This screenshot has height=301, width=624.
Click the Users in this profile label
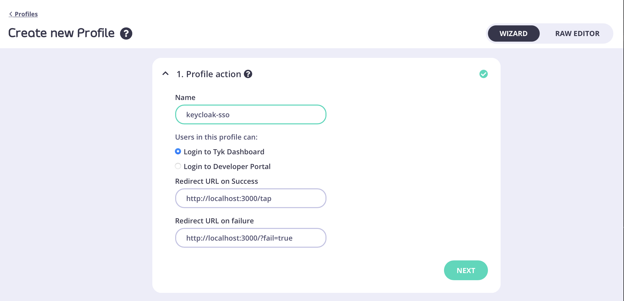[x=216, y=137]
